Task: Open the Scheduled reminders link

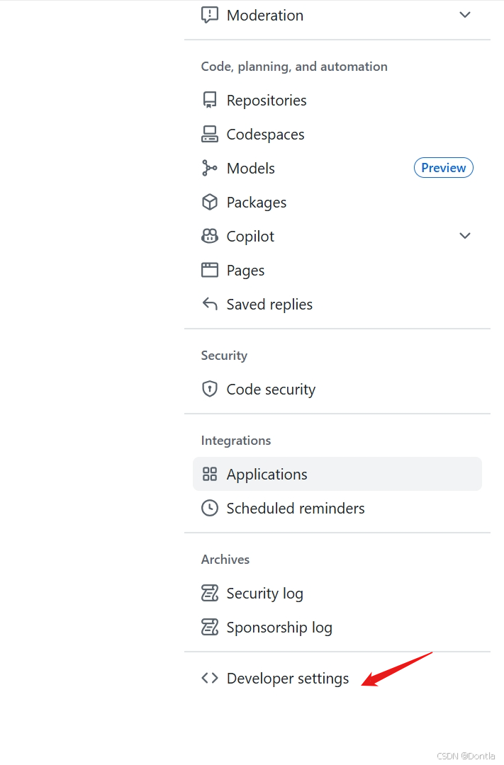Action: tap(295, 508)
